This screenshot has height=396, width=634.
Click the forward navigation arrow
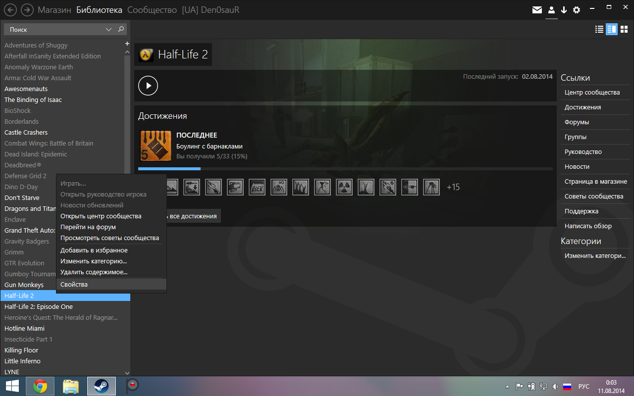tap(27, 10)
